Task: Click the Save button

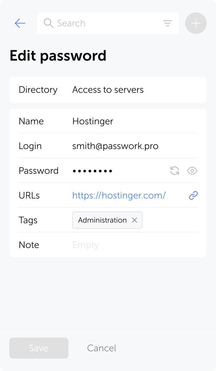Action: 39,348
